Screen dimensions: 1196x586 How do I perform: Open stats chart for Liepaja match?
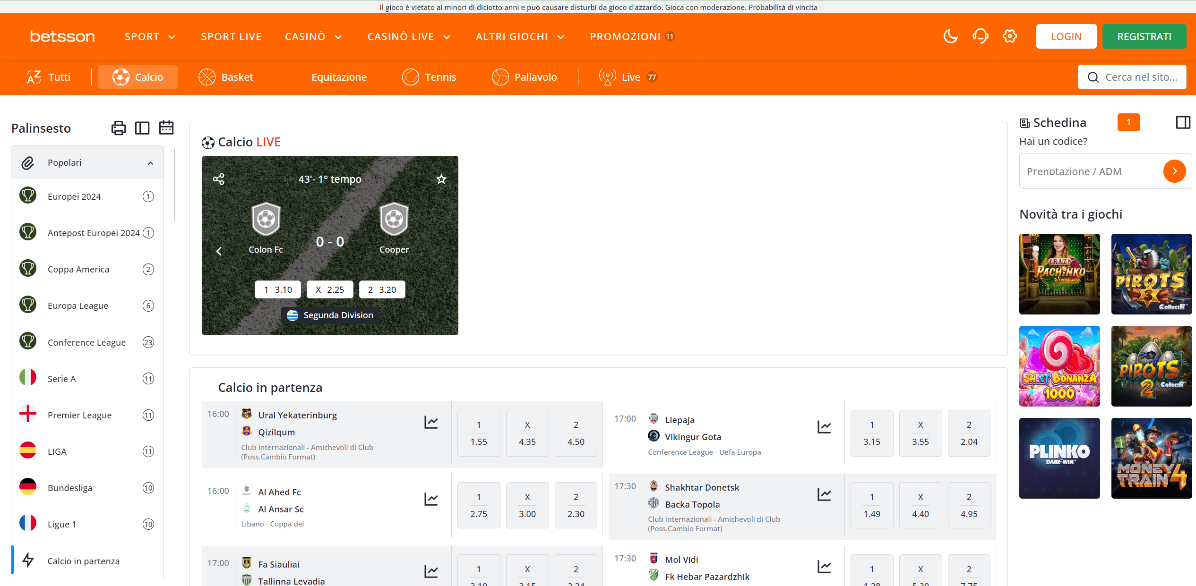click(824, 427)
